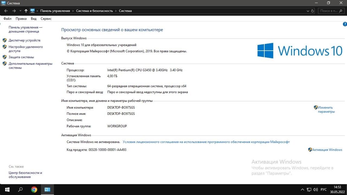Click Защита системы in sidebar

pos(21,57)
